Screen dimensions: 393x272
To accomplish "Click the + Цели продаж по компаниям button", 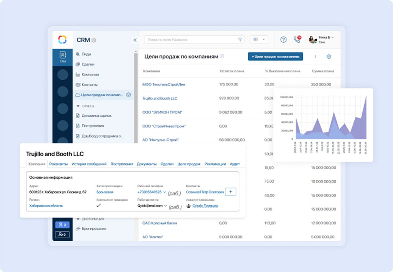I will coord(275,56).
